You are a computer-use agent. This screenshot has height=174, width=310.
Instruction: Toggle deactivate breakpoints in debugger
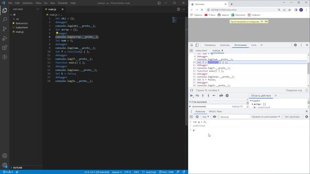coord(221,96)
